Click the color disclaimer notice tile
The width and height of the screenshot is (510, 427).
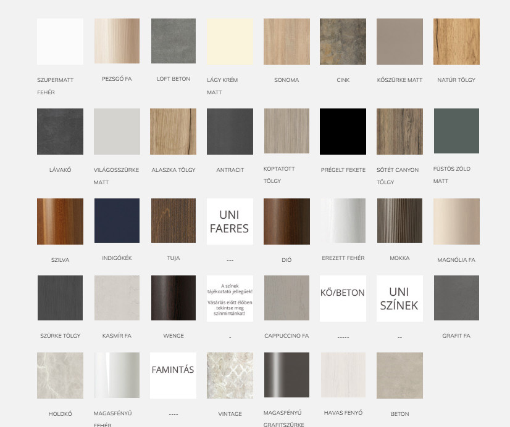tap(230, 298)
